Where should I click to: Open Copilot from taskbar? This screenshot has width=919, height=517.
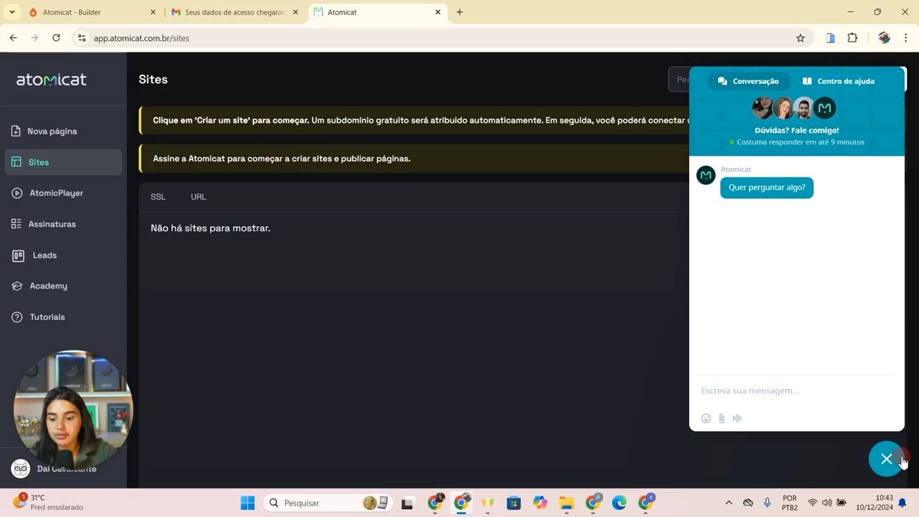[x=540, y=503]
